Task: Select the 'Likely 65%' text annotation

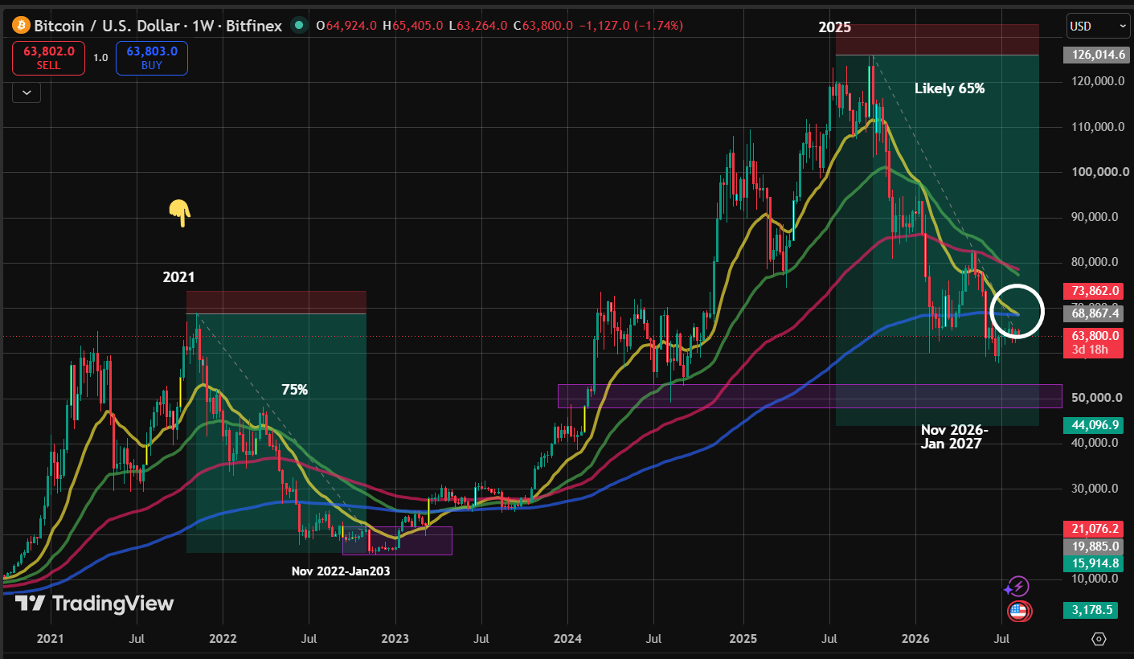Action: click(949, 88)
